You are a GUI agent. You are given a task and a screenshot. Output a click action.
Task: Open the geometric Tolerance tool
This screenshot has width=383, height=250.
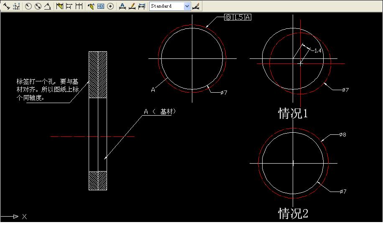[x=101, y=6]
